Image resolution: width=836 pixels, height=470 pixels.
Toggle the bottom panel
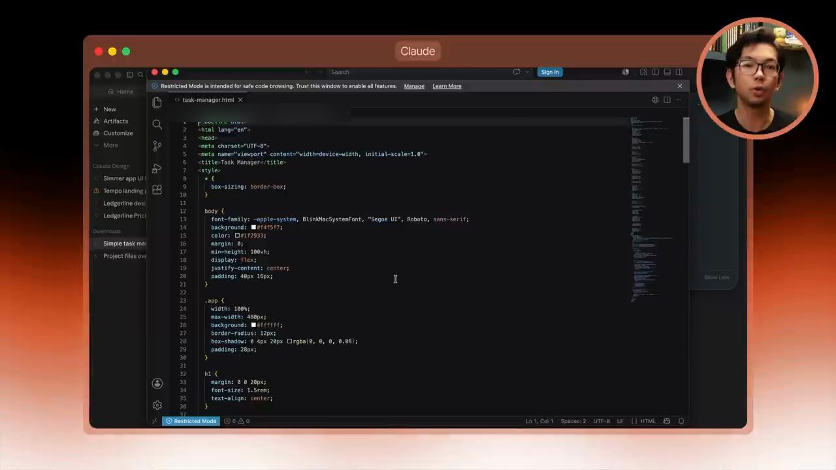tap(667, 72)
